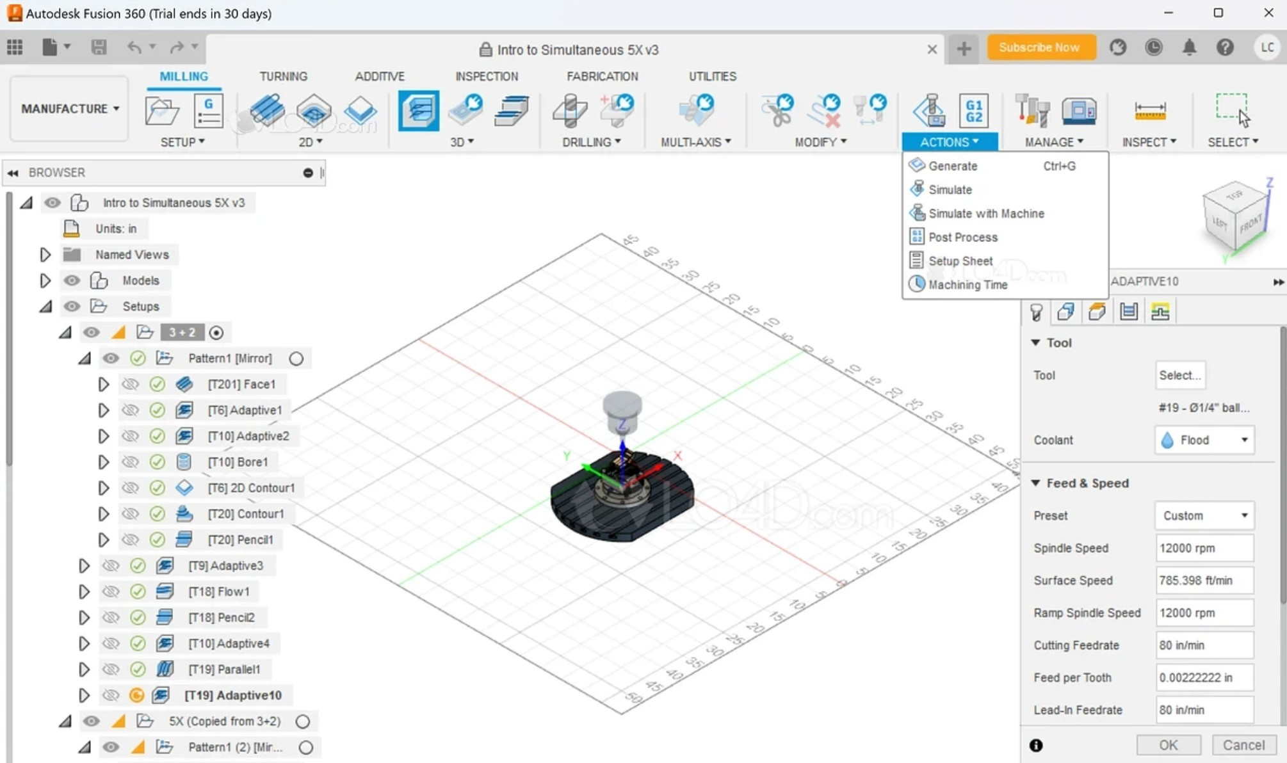Choose Simulate with Machine menu entry
Viewport: 1287px width, 763px height.
tap(1005, 213)
